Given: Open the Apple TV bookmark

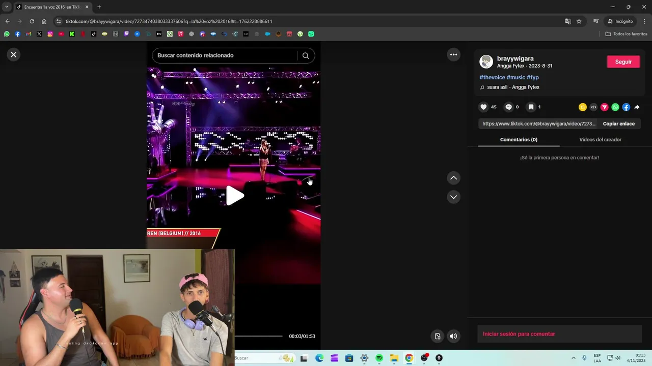Looking at the screenshot, I should click(159, 34).
